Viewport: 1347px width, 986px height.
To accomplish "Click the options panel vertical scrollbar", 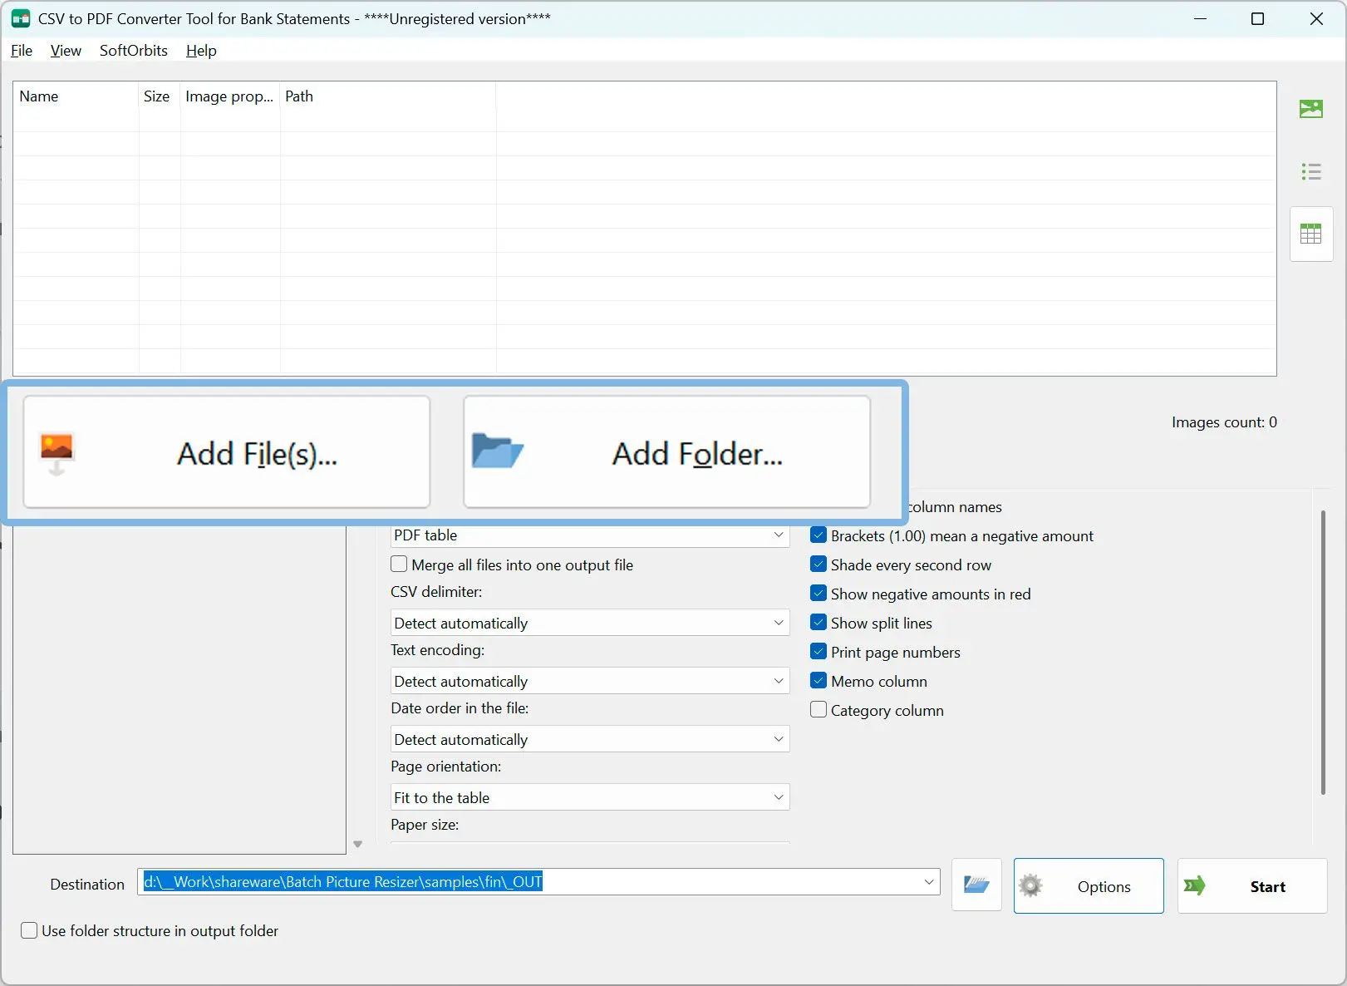I will click(x=1323, y=653).
